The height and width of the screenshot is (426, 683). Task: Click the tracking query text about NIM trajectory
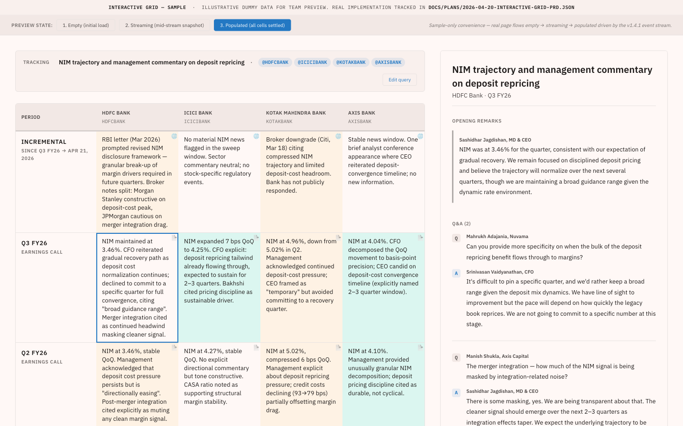click(152, 62)
